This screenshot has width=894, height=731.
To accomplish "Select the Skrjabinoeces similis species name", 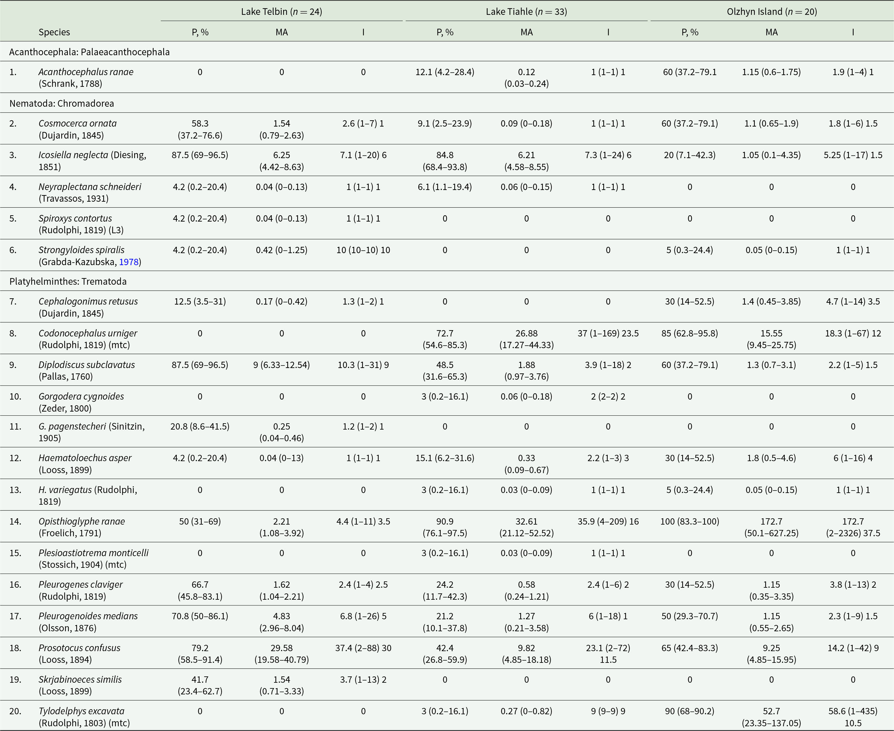I will pyautogui.click(x=80, y=679).
